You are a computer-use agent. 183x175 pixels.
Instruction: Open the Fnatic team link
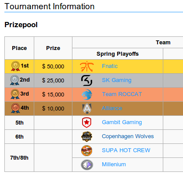[x=110, y=66]
